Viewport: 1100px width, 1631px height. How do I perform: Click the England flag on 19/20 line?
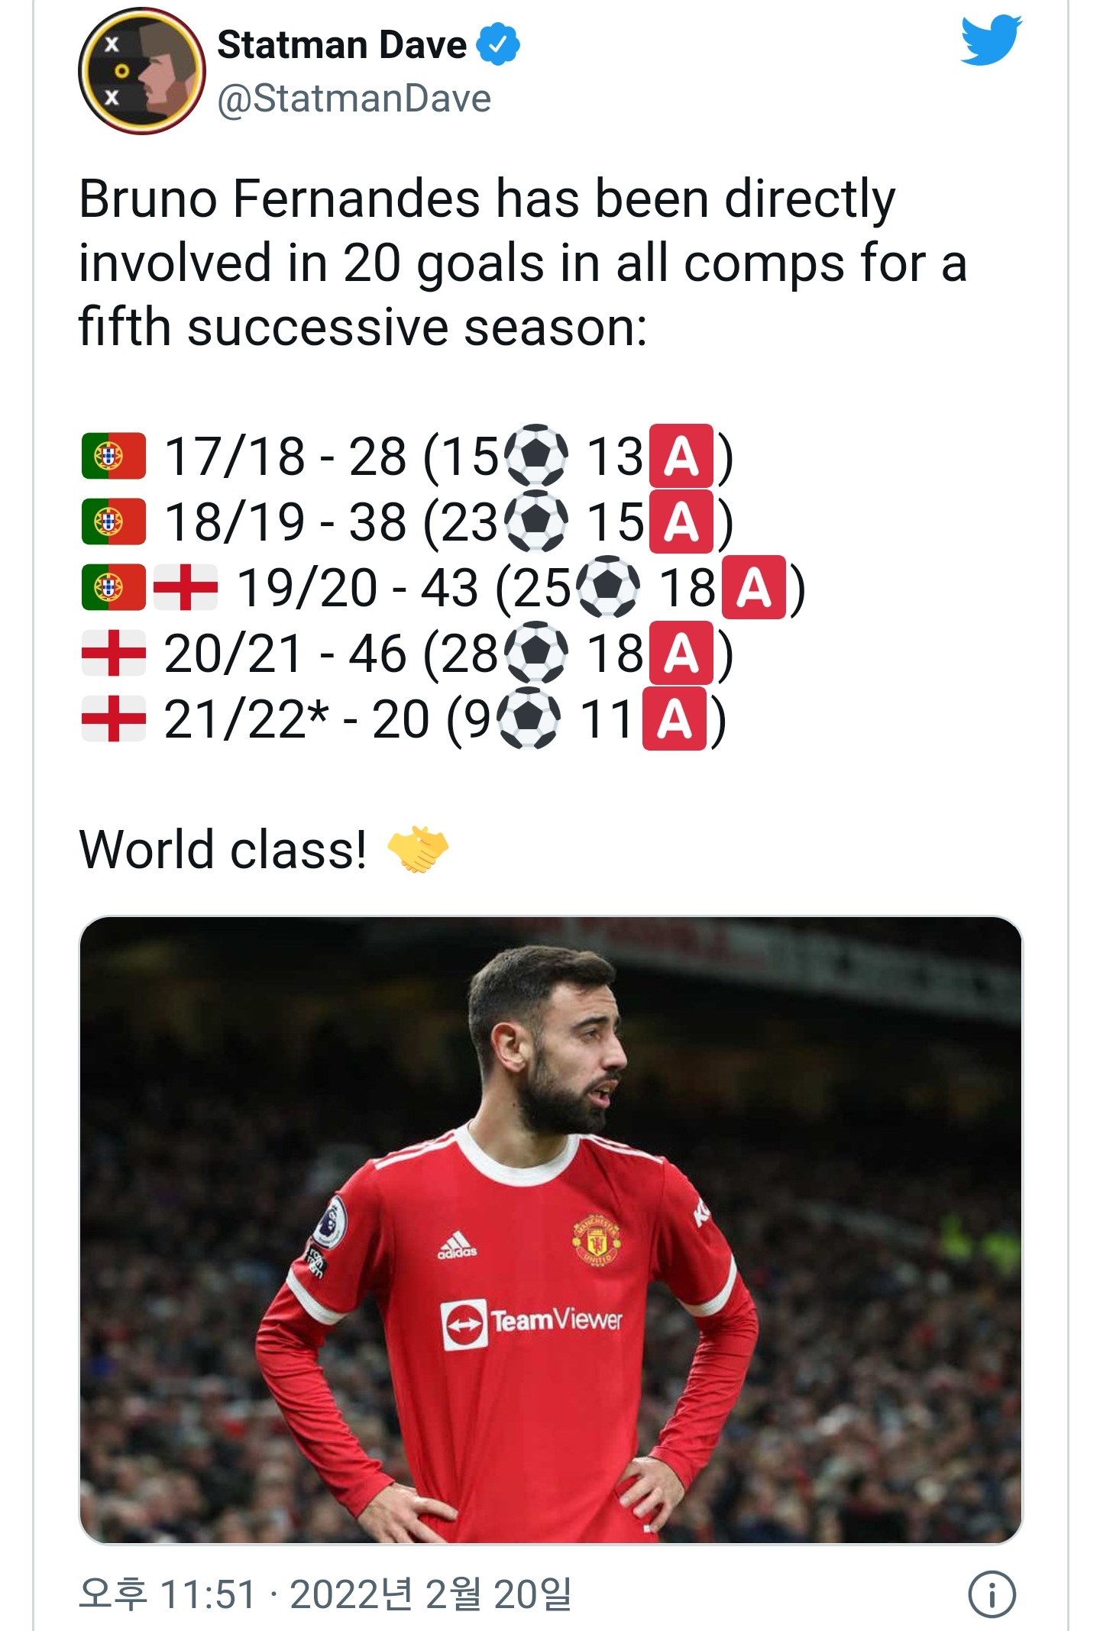click(186, 587)
